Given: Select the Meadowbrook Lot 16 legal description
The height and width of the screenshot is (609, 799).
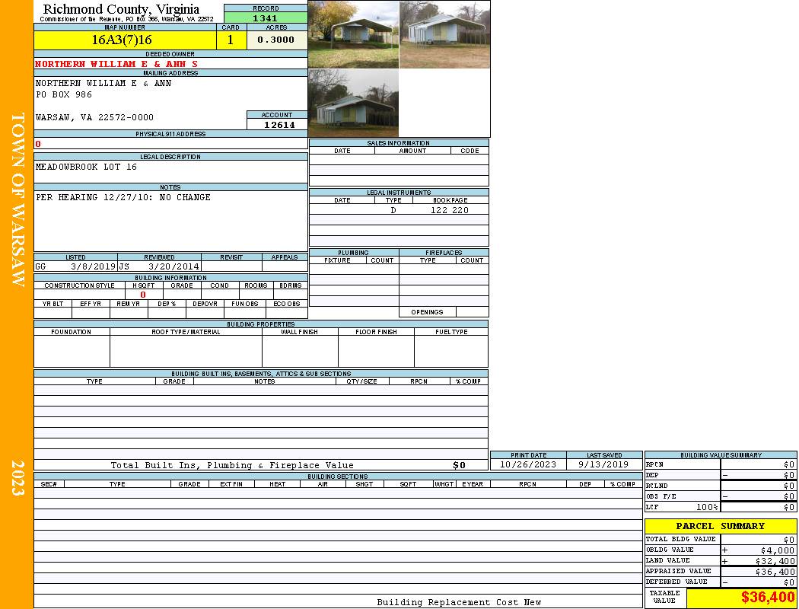Looking at the screenshot, I should [x=86, y=167].
